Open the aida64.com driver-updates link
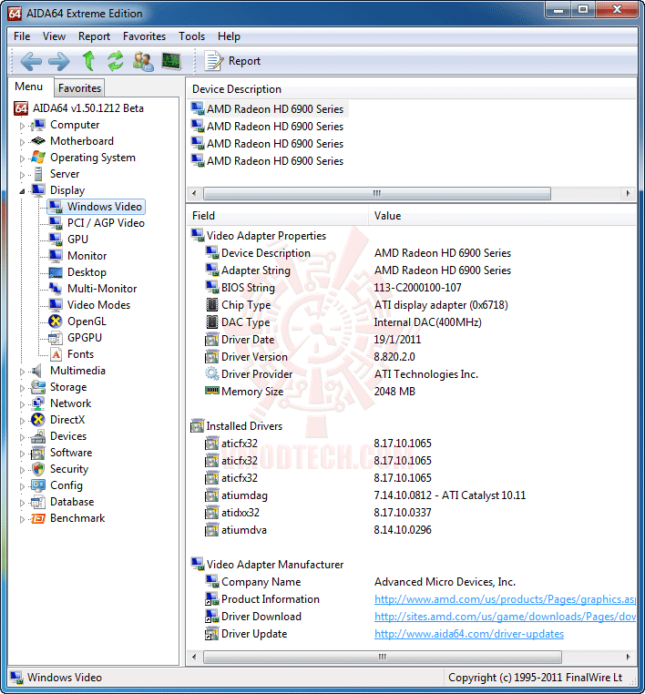The height and width of the screenshot is (694, 645). (469, 633)
